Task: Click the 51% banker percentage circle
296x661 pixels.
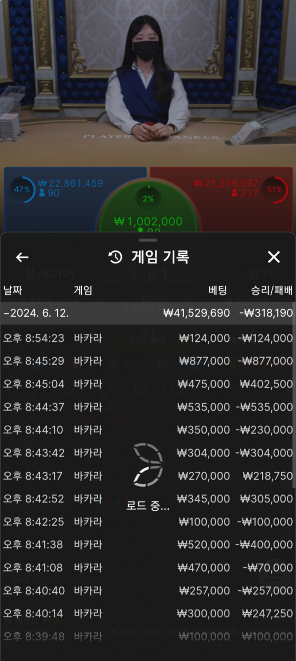Action: coord(274,190)
